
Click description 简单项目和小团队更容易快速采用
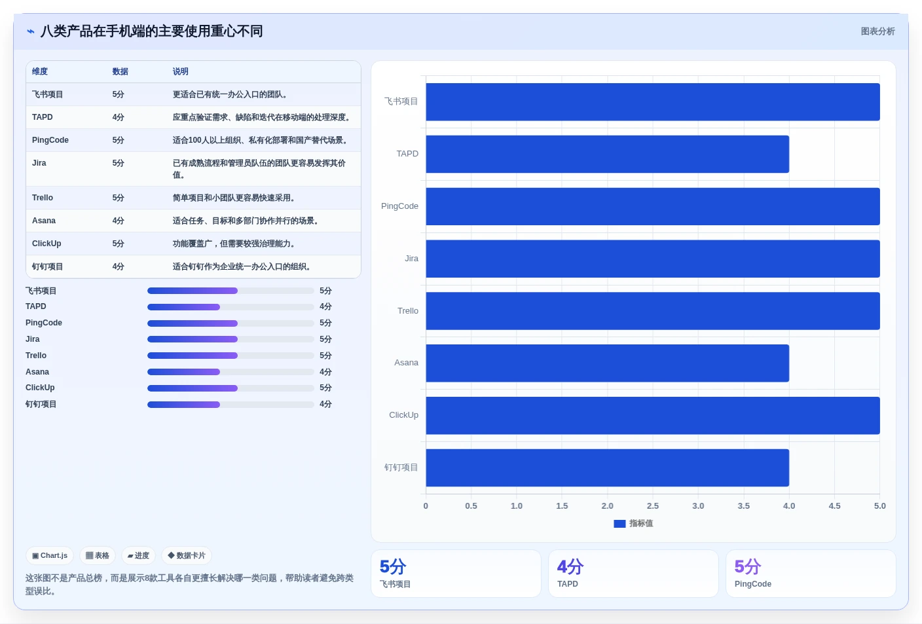(x=234, y=198)
